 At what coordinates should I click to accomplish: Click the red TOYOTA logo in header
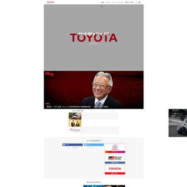point(50,2)
